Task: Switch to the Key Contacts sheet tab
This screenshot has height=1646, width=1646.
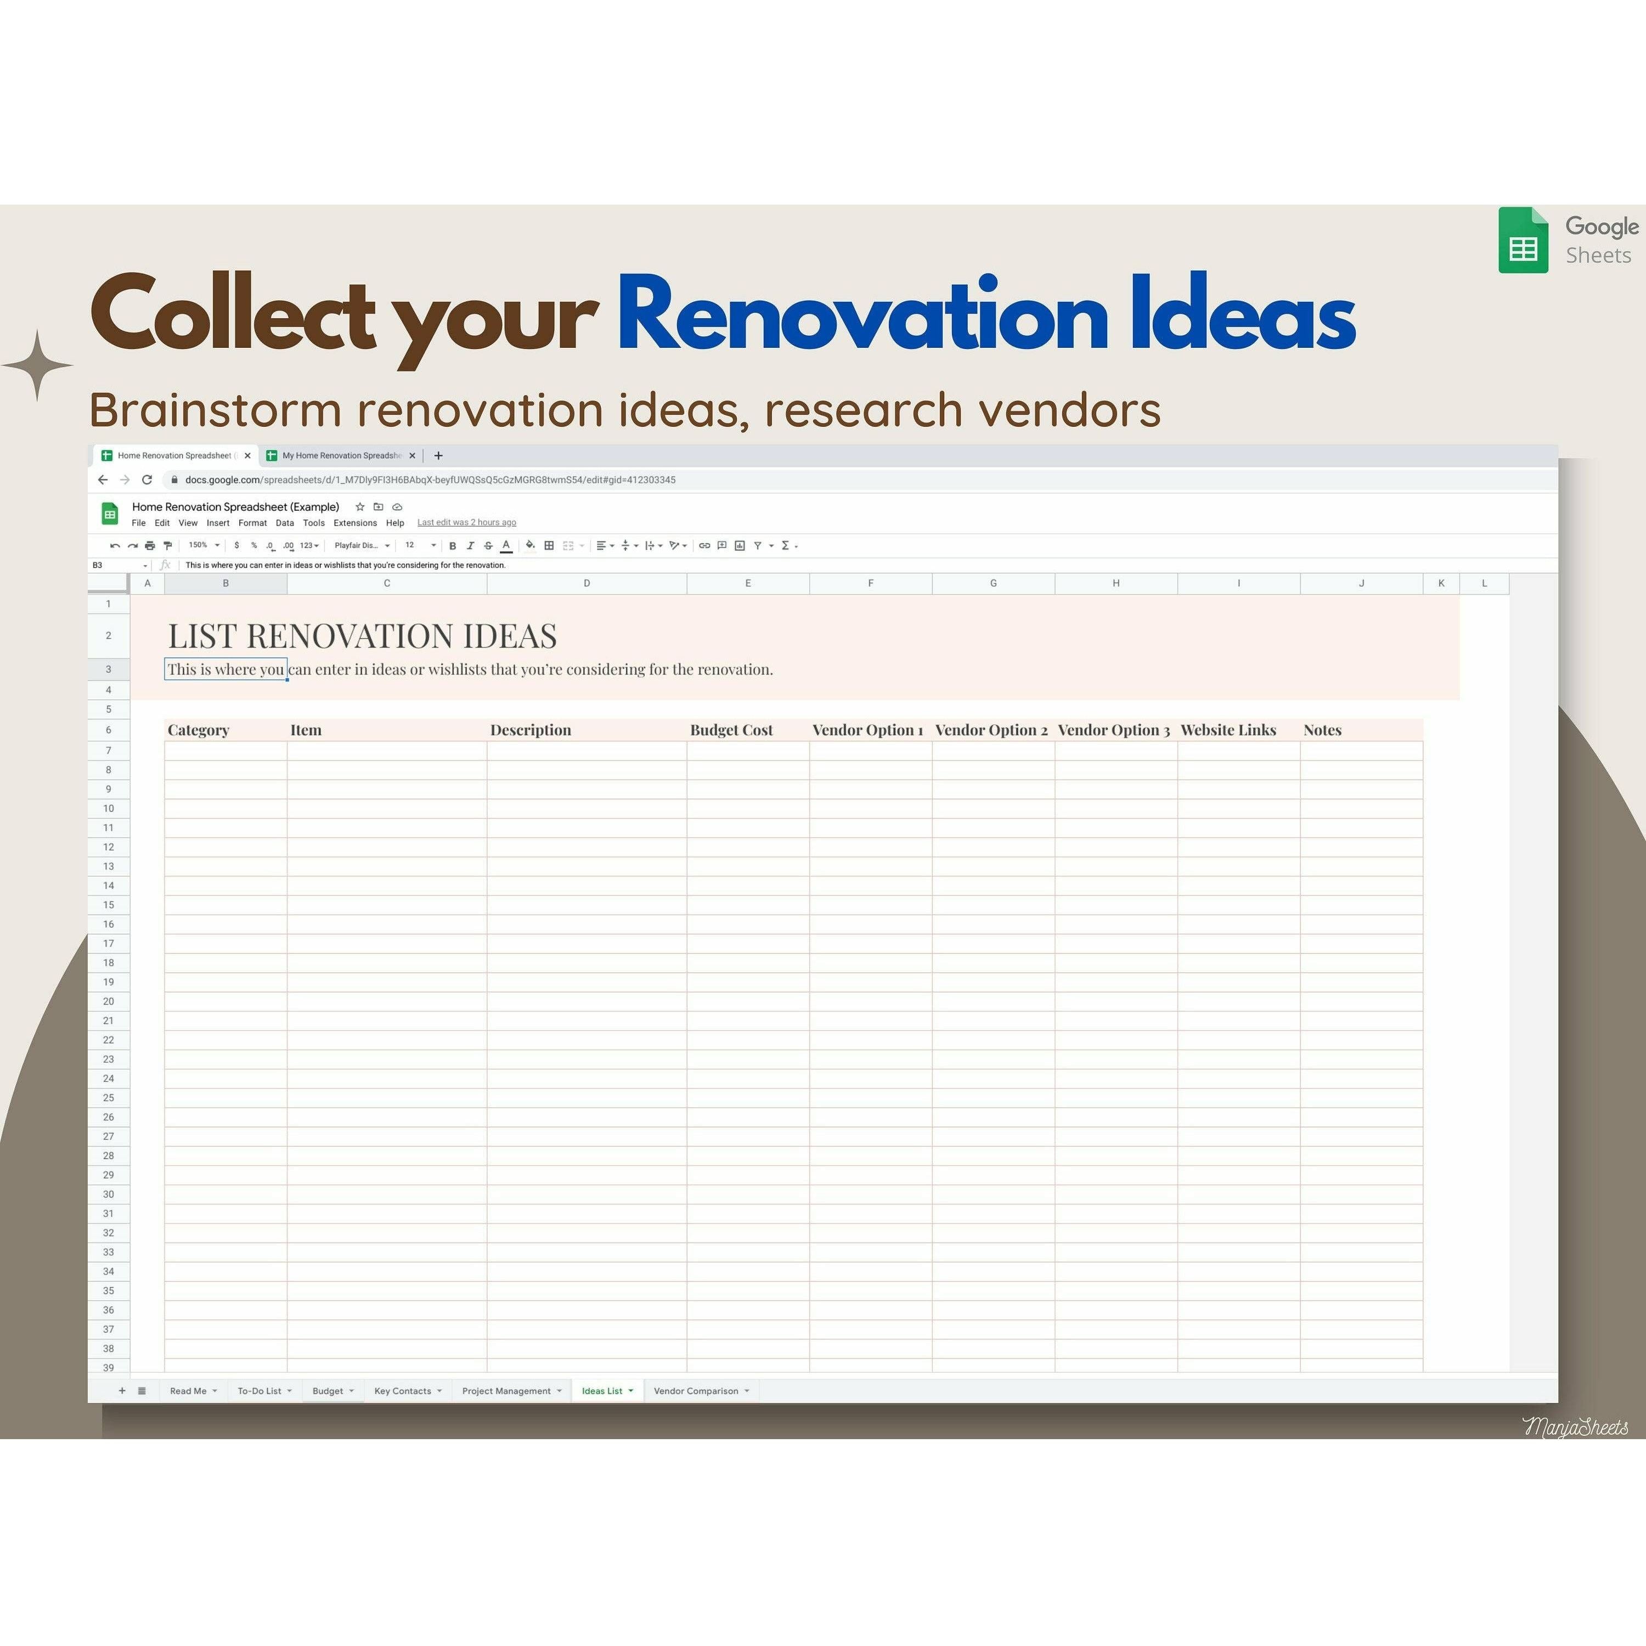Action: tap(408, 1390)
